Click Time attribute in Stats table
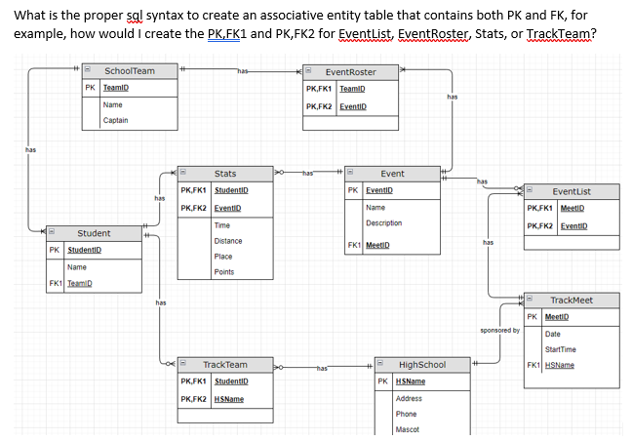Viewport: 632px width, 441px height. pos(222,225)
